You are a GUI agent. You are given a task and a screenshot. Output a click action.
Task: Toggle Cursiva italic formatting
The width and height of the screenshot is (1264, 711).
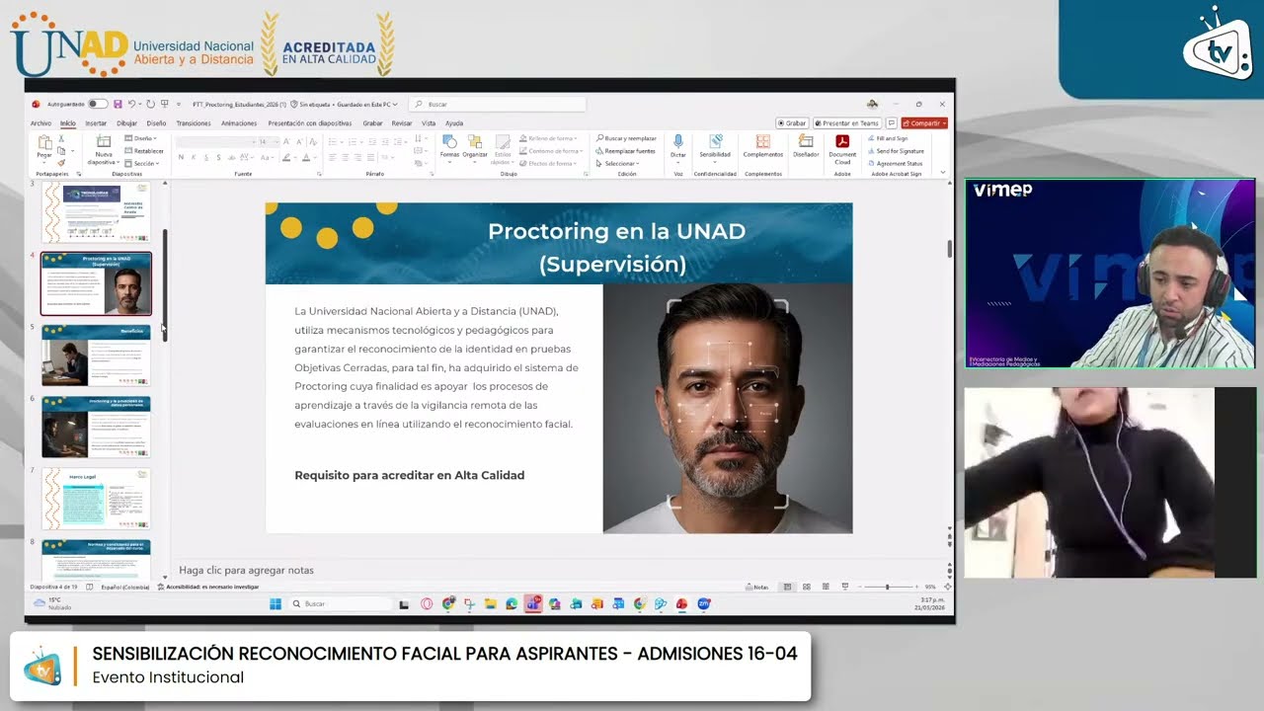pos(194,157)
